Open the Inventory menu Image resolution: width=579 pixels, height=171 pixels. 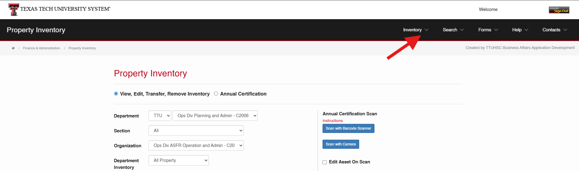click(415, 30)
